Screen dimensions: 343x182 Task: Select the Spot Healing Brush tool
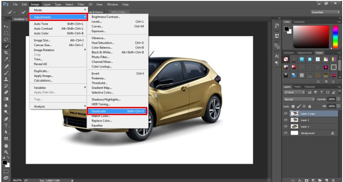tap(6, 66)
